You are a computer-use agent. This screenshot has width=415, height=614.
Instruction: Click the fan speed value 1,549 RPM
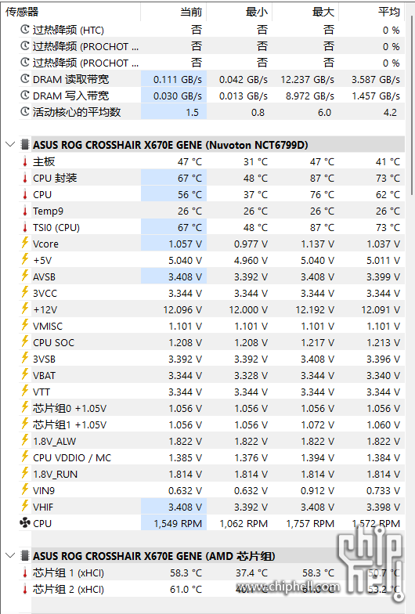178,523
